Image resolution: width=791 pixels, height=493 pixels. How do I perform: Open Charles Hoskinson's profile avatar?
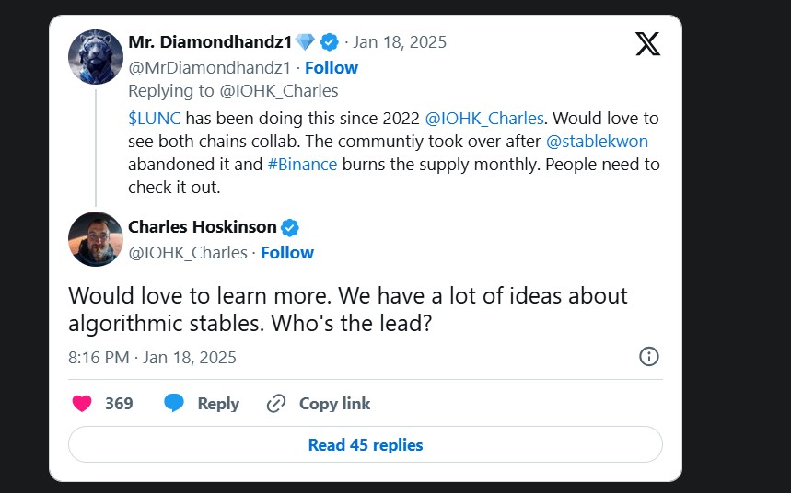click(x=96, y=239)
